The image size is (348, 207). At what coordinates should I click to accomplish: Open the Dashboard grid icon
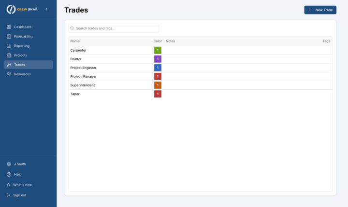coord(9,27)
